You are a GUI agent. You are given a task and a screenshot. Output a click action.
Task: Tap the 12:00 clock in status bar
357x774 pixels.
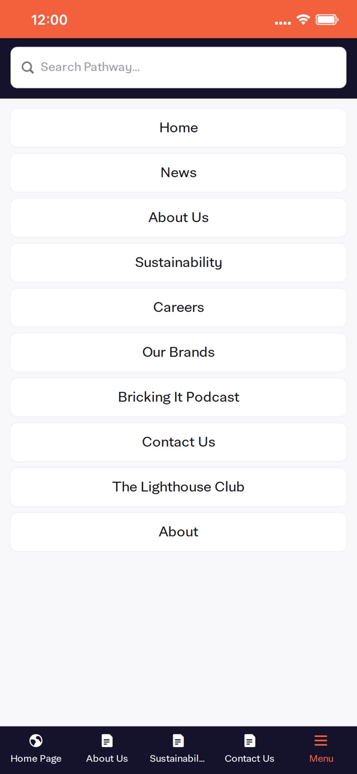pyautogui.click(x=49, y=20)
